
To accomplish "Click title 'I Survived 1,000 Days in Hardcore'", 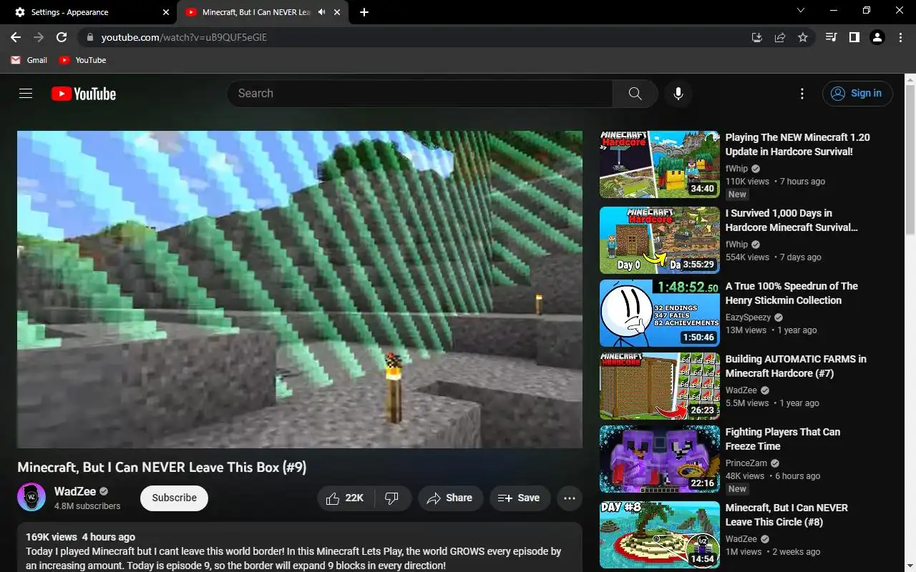I will pyautogui.click(x=791, y=220).
